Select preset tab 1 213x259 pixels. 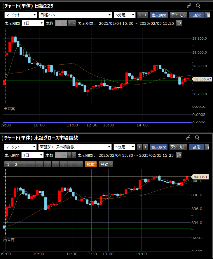click(x=8, y=164)
